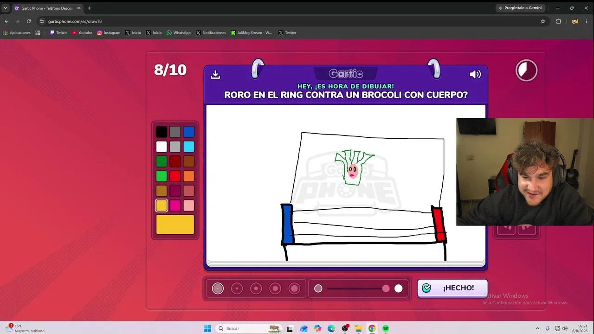Pick the dusty rose color swatch
The width and height of the screenshot is (594, 334).
[x=188, y=191]
